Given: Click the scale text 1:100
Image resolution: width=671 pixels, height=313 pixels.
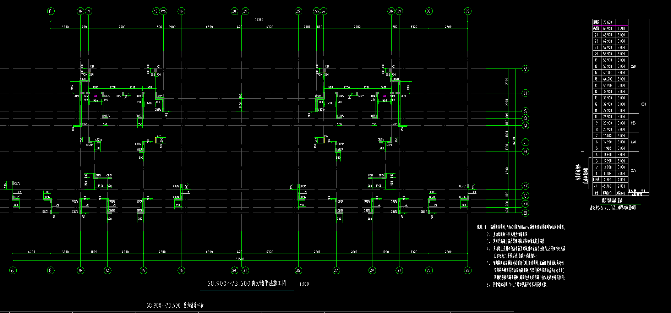Looking at the screenshot, I should click(x=304, y=284).
